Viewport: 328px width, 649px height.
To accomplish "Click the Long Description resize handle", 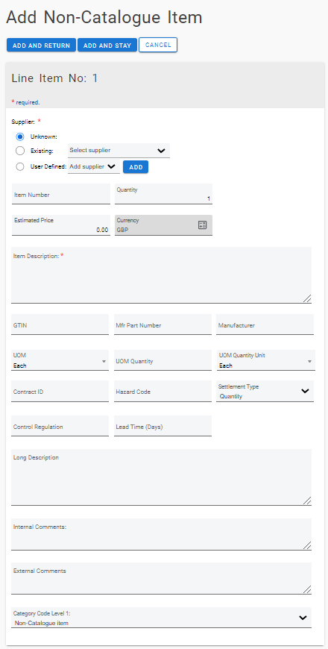I will pyautogui.click(x=307, y=501).
